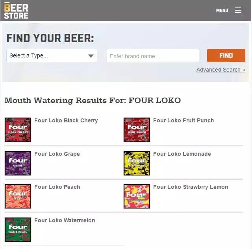Click the Four Loko Grape thumbnail
The image size is (252, 249).
point(18,163)
